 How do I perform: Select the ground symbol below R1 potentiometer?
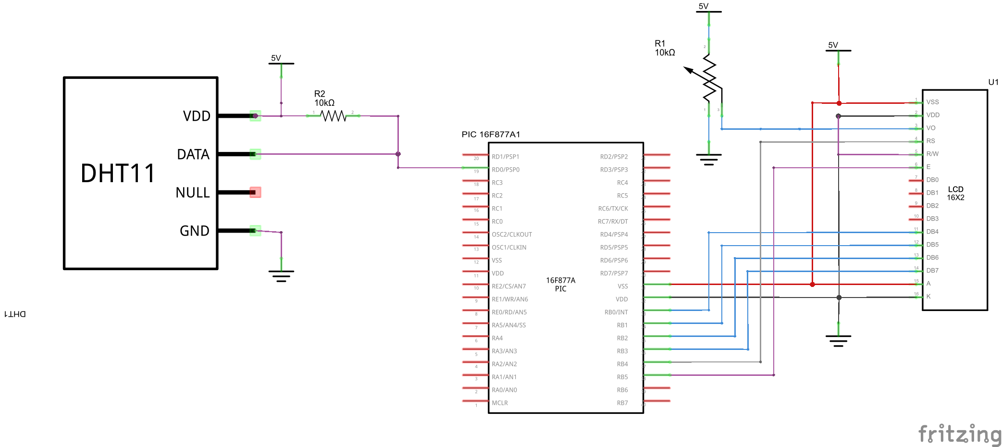pyautogui.click(x=709, y=154)
